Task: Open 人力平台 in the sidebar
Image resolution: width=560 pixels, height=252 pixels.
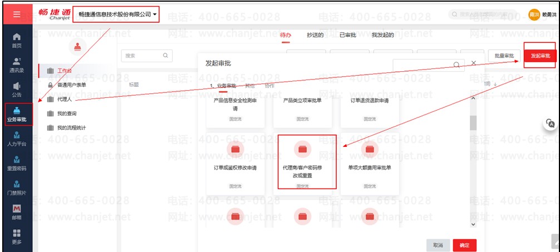Action: (x=17, y=139)
